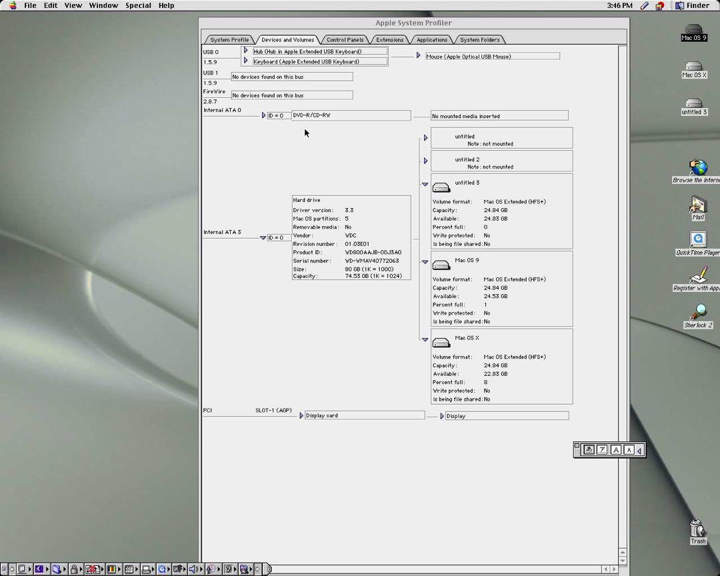Select the Mac OS X disk on desktop

tap(694, 70)
